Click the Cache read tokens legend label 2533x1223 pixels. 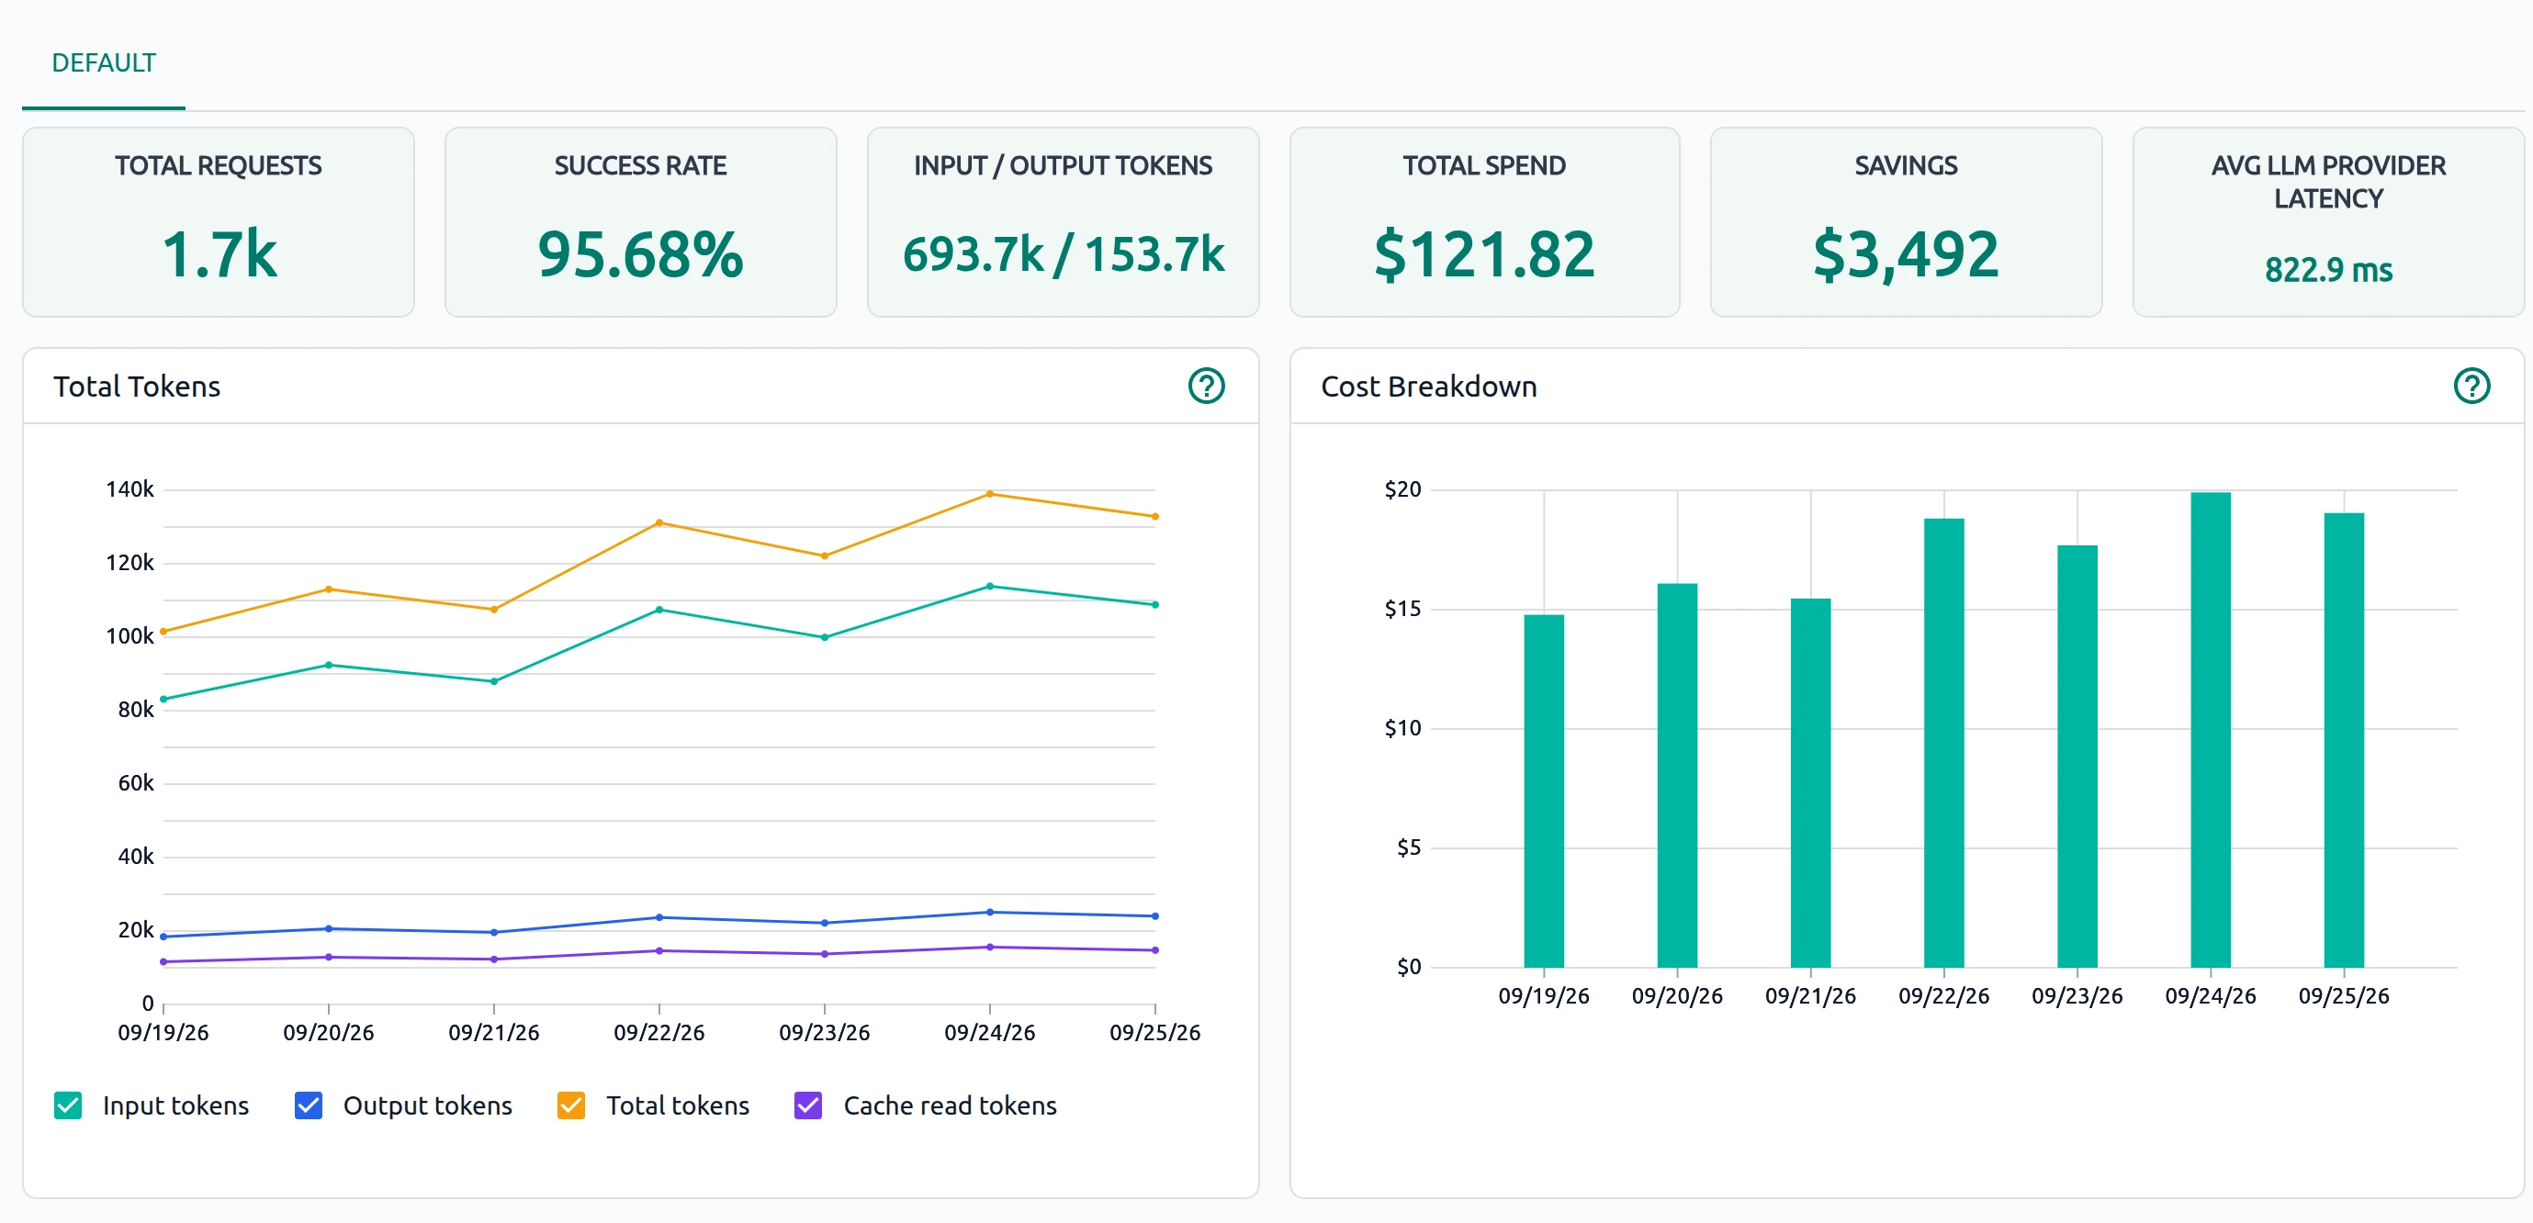950,1106
